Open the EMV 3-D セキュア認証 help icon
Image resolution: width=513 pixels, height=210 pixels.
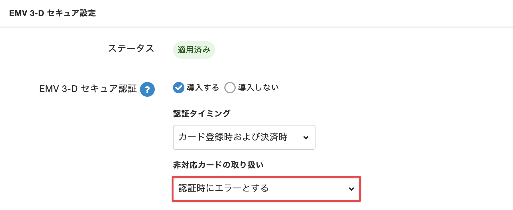[x=147, y=89]
